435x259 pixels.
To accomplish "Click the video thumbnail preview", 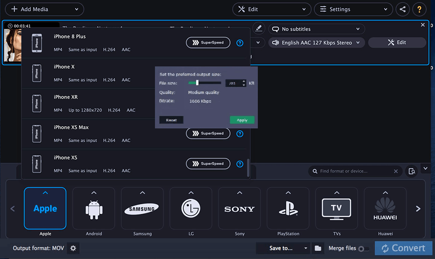I will [x=13, y=45].
